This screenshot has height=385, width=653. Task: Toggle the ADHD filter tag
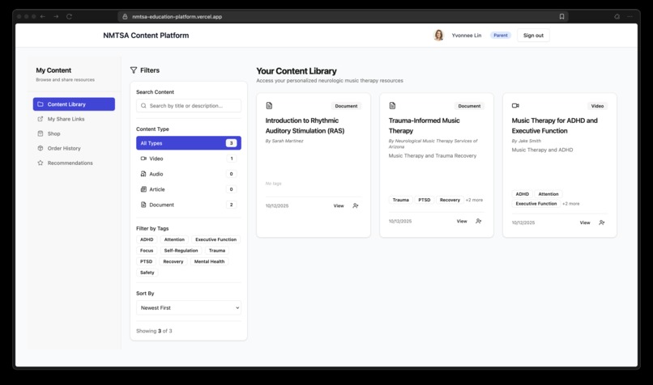coord(147,239)
